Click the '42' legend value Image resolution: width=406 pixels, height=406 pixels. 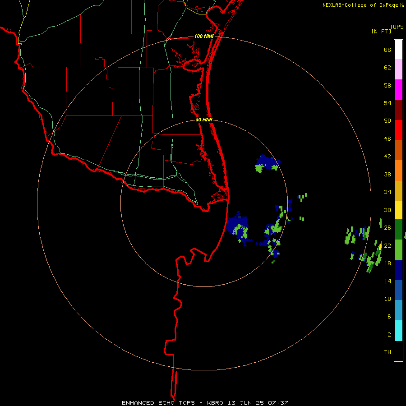pyautogui.click(x=388, y=157)
